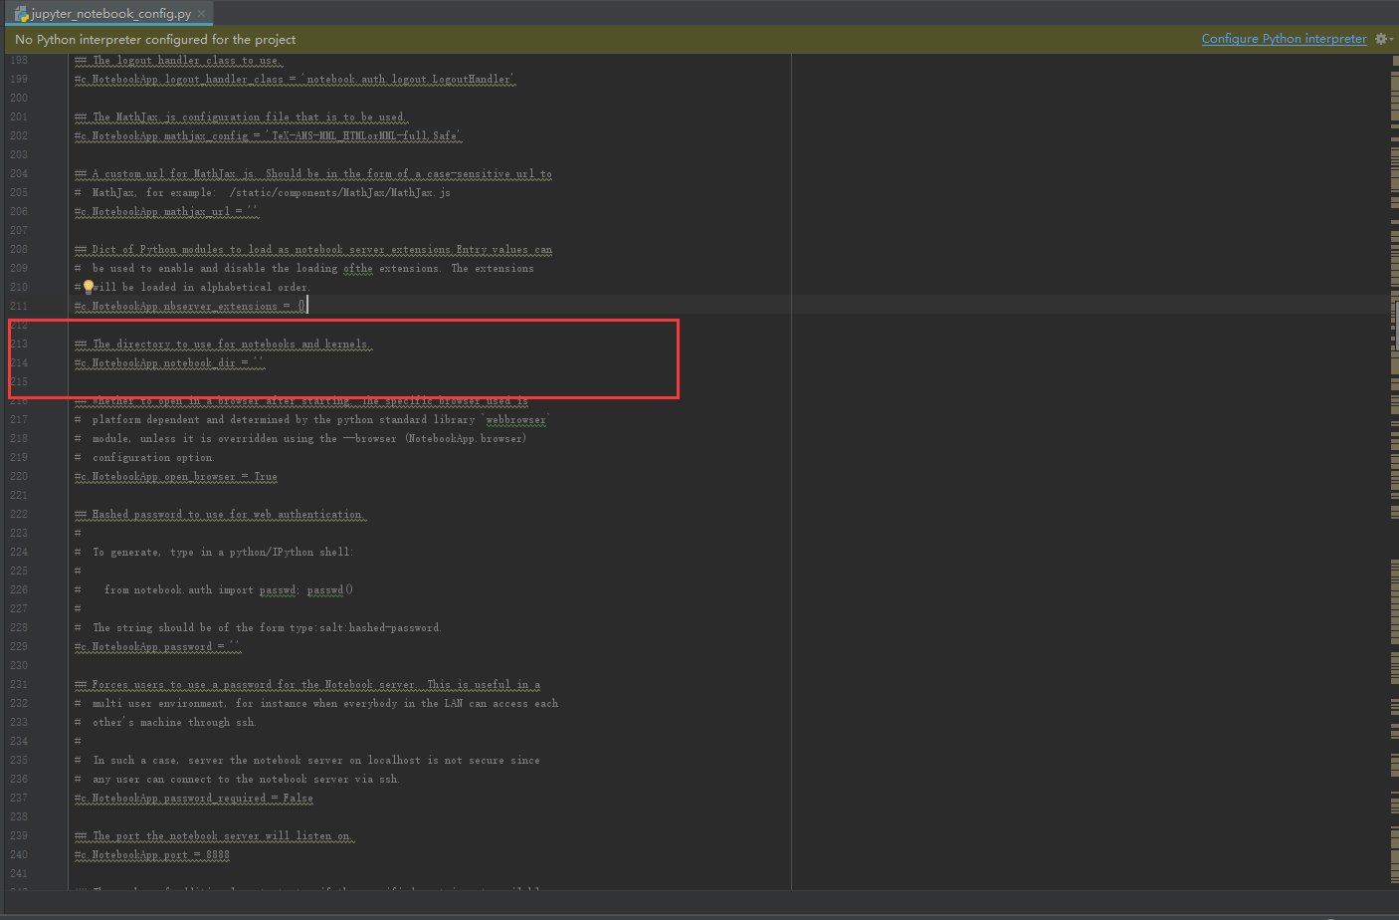Close the jupyter_notebook_config.py tab

pyautogui.click(x=202, y=14)
